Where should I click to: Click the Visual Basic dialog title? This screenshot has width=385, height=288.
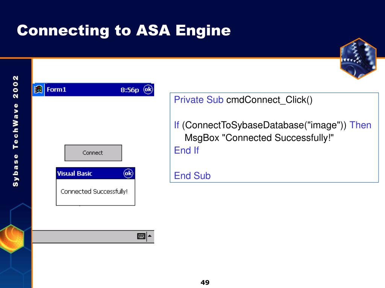(75, 174)
